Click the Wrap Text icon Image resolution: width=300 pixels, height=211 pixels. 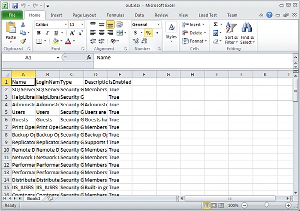(120, 24)
